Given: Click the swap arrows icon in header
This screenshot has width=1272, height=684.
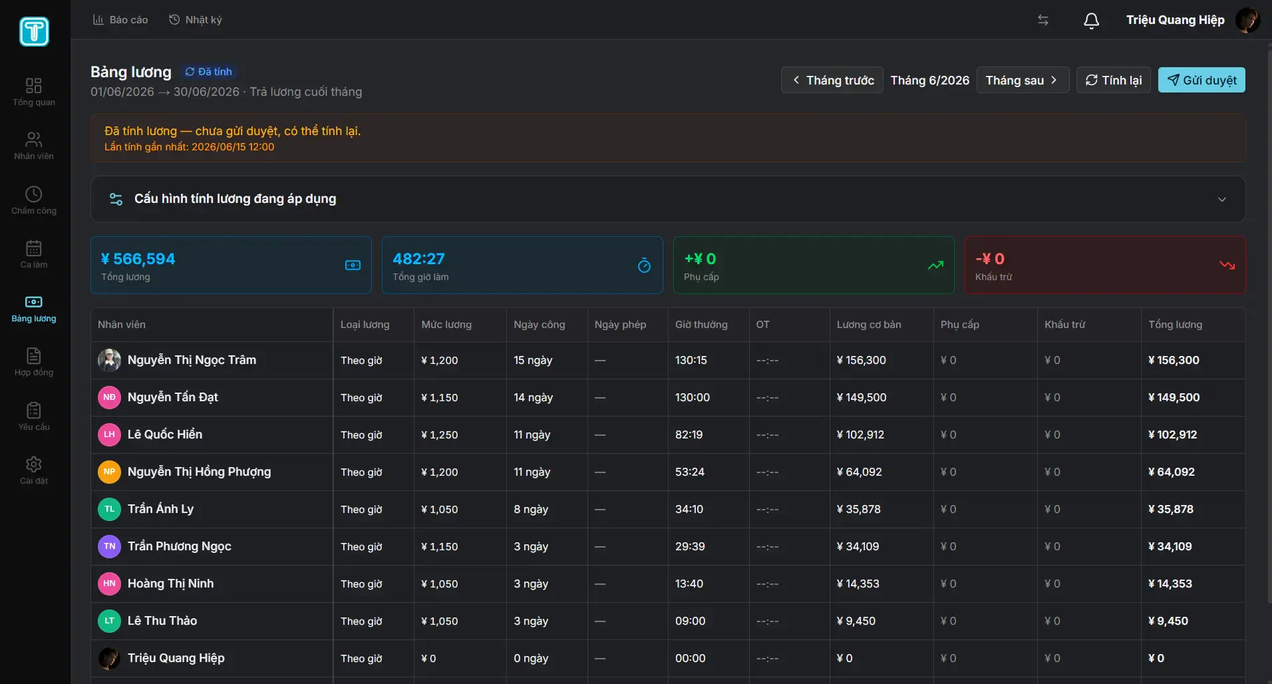Looking at the screenshot, I should (1043, 21).
